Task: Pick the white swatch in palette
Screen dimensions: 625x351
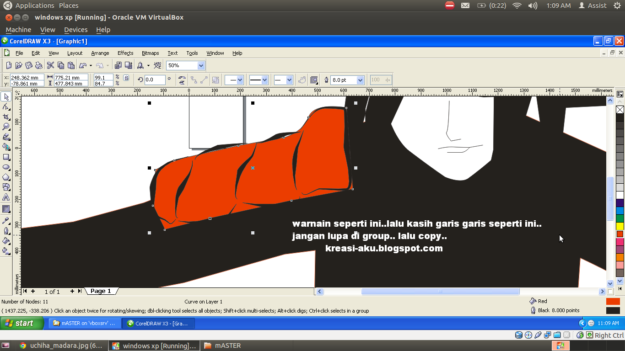Action: (620, 195)
